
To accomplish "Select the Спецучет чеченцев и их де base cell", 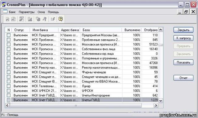I will coord(101,77).
